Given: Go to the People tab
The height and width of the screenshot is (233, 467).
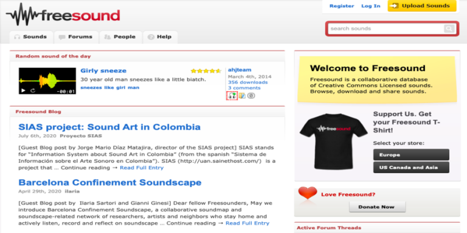Looking at the screenshot, I should [120, 37].
